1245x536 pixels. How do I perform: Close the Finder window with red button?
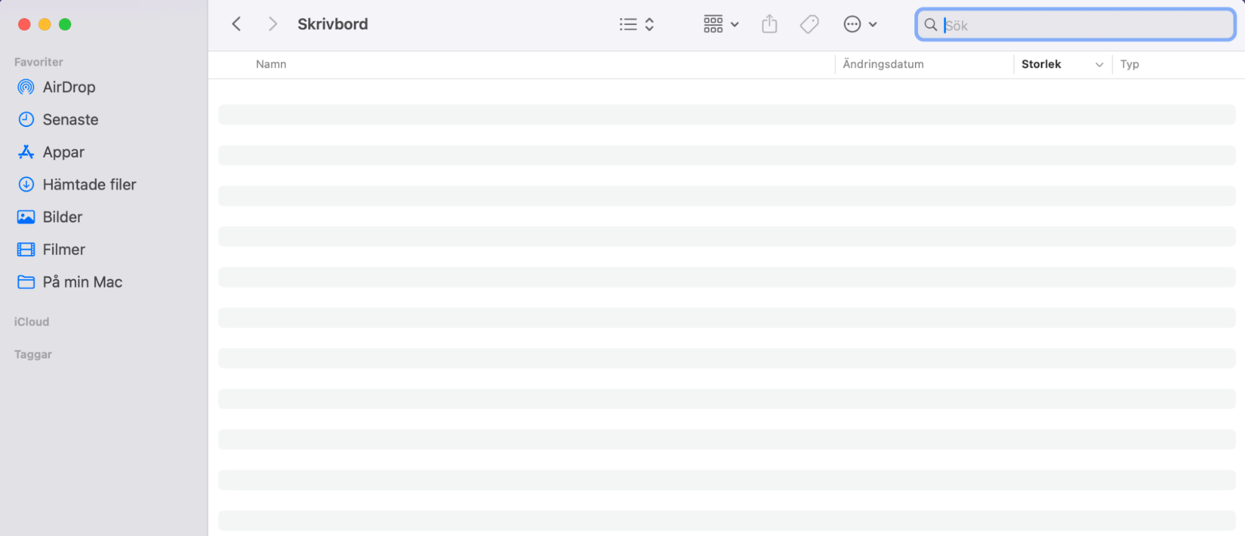coord(24,24)
